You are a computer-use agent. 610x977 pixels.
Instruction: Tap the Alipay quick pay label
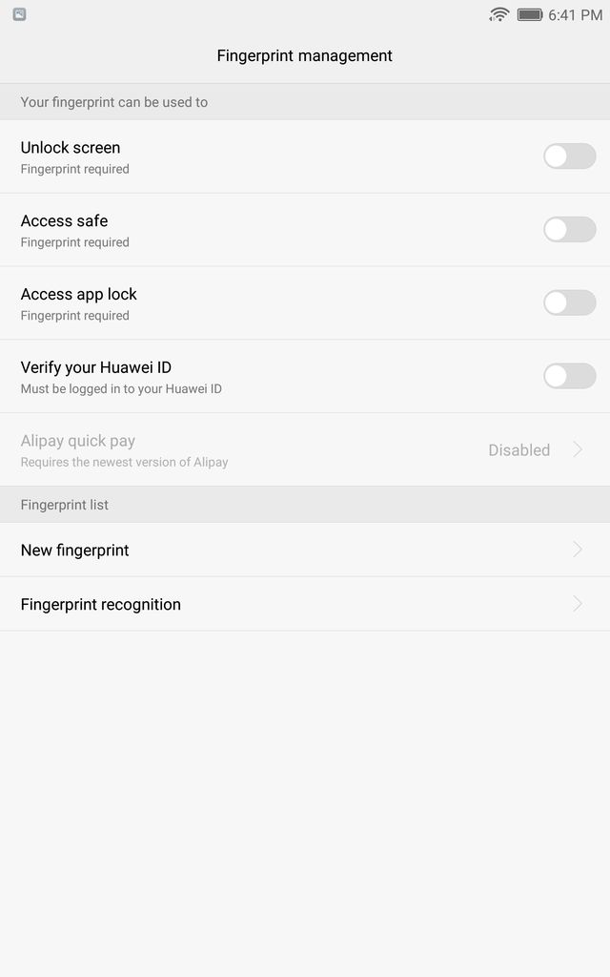click(78, 441)
